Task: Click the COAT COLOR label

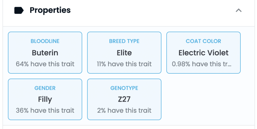Action: (x=203, y=41)
